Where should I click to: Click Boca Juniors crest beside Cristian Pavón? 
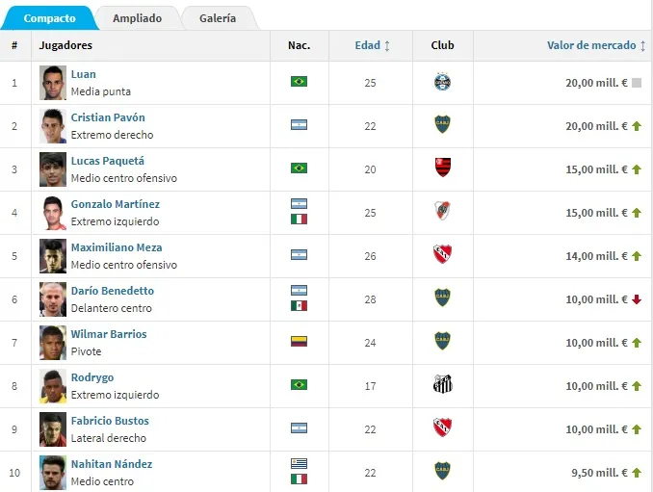click(442, 126)
